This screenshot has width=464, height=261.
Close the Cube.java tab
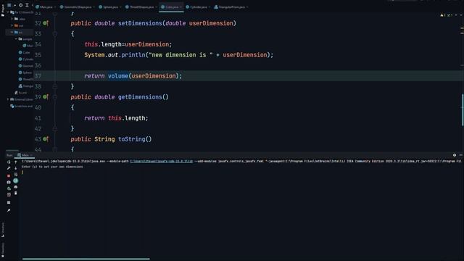[x=181, y=7]
